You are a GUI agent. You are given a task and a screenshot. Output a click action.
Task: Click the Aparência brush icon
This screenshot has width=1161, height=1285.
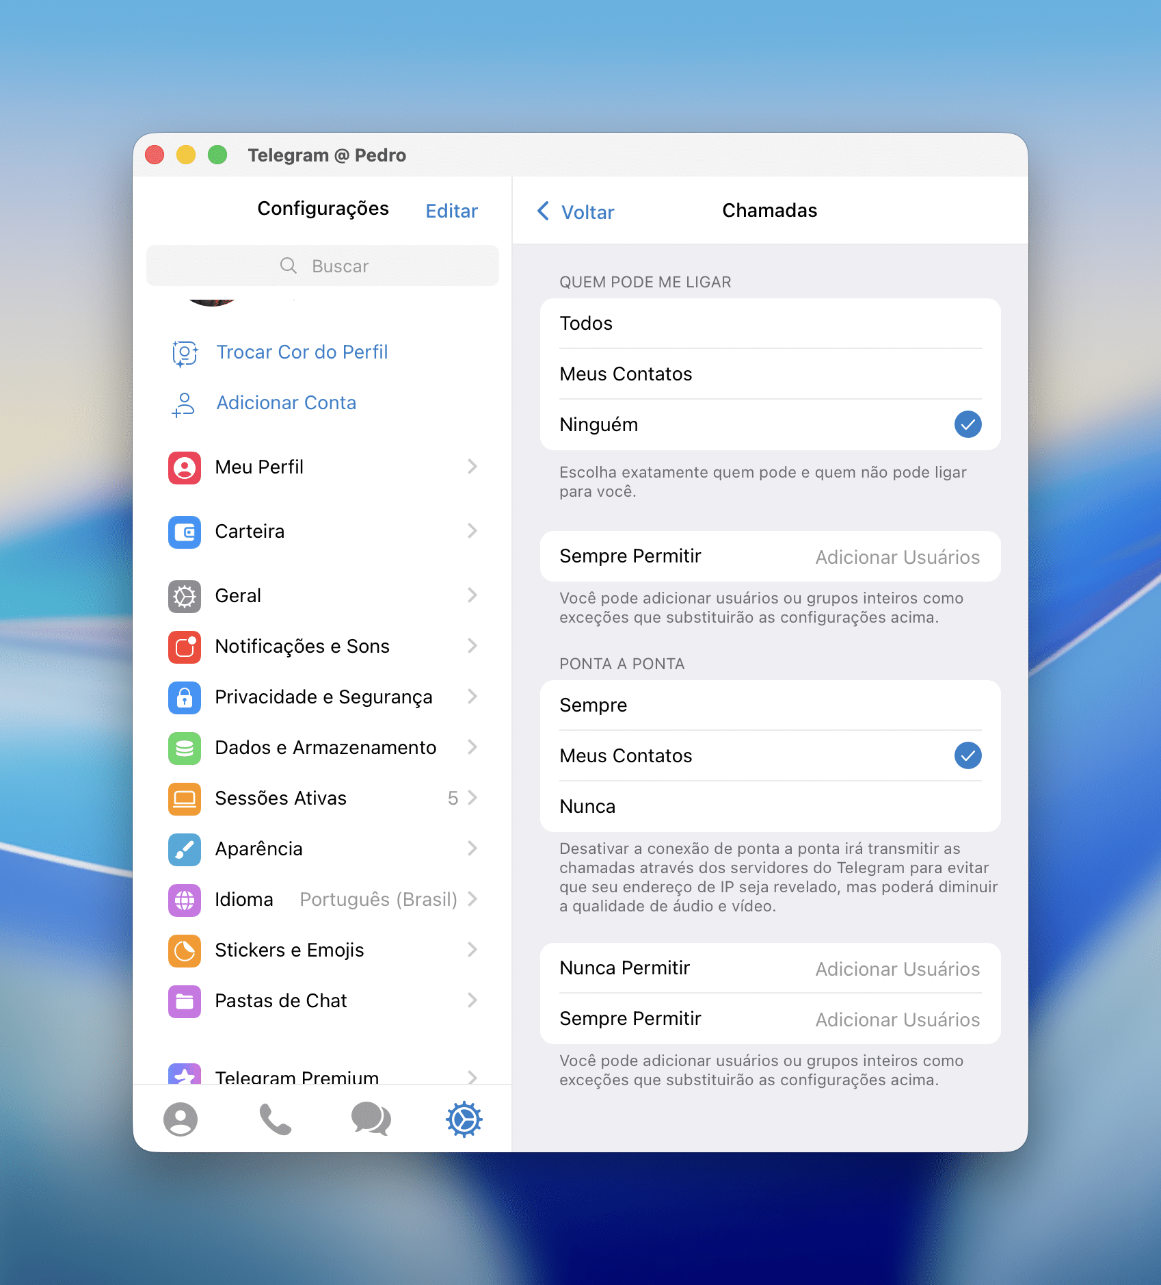tap(185, 850)
